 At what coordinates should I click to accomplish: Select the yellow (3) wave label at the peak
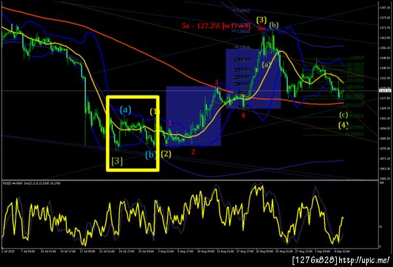[x=261, y=20]
